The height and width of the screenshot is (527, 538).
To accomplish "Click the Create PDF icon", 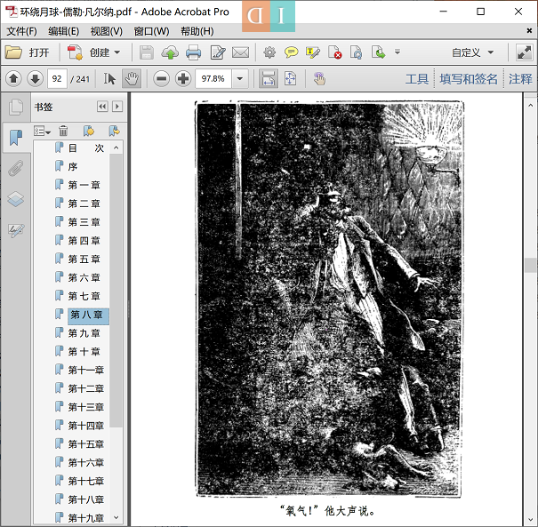I will point(75,52).
